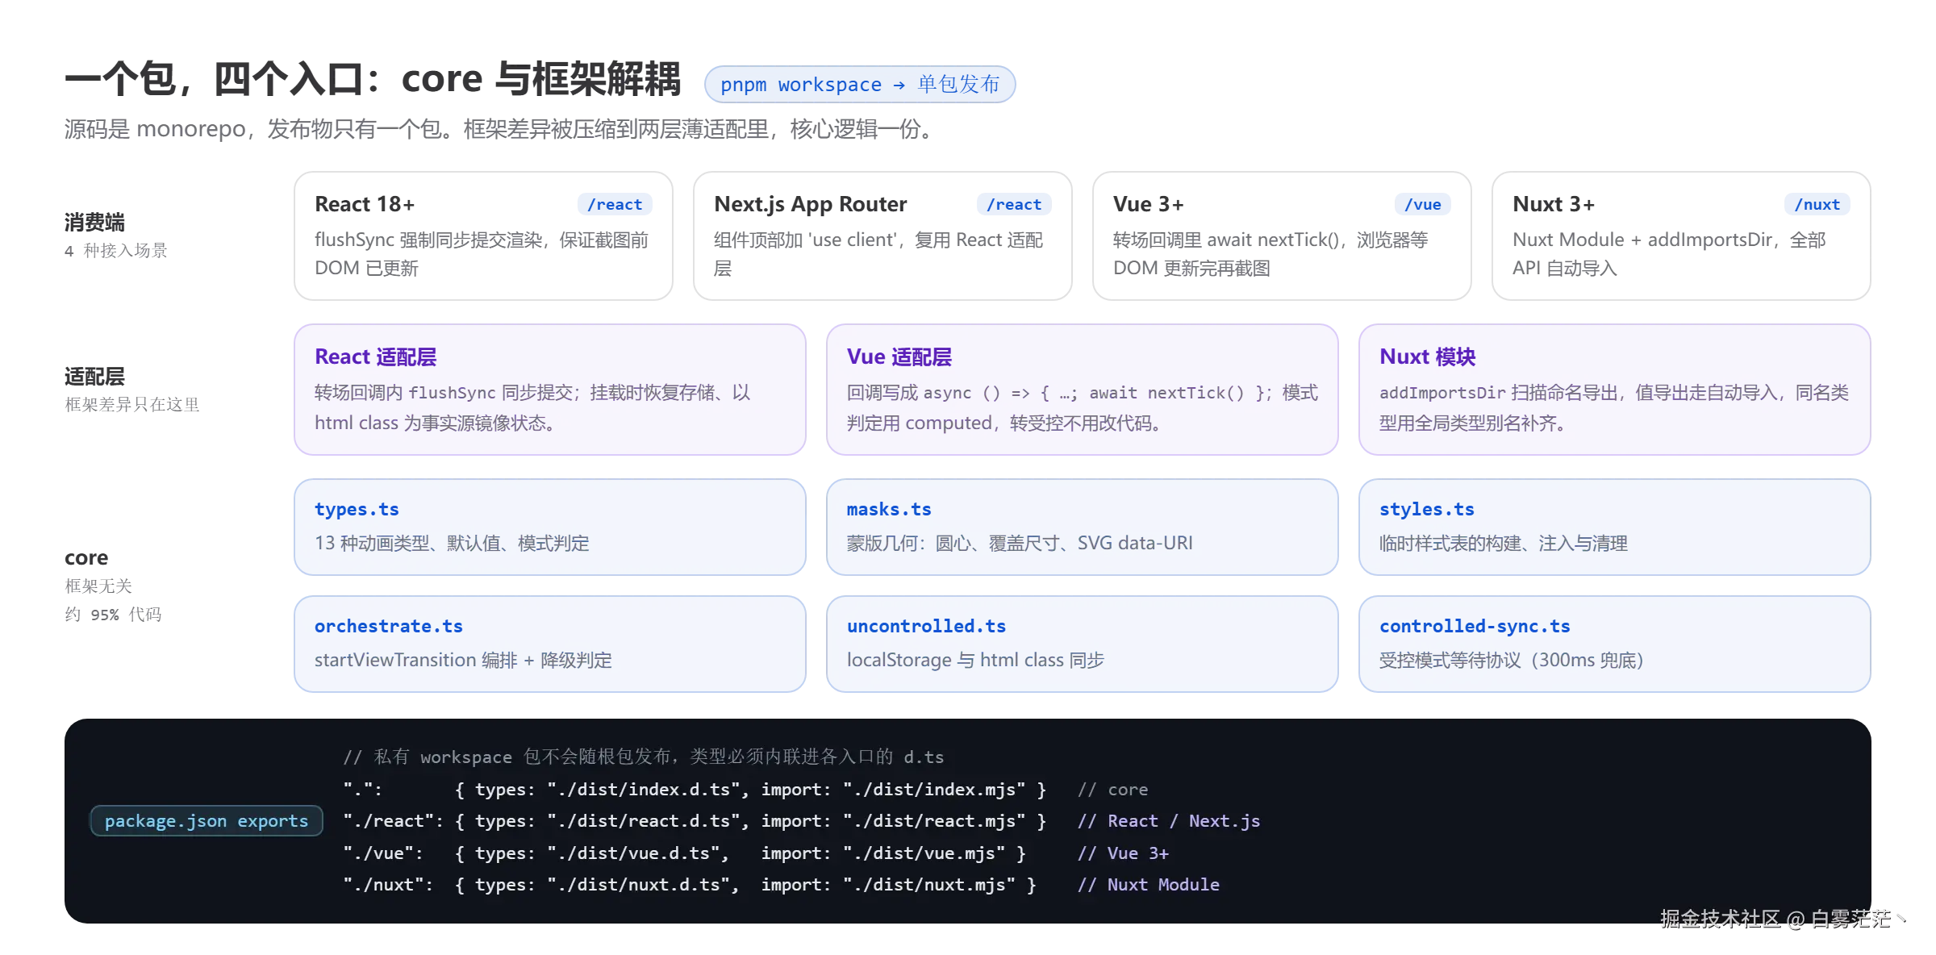
Task: Click the types.ts module card
Action: pyautogui.click(x=550, y=527)
